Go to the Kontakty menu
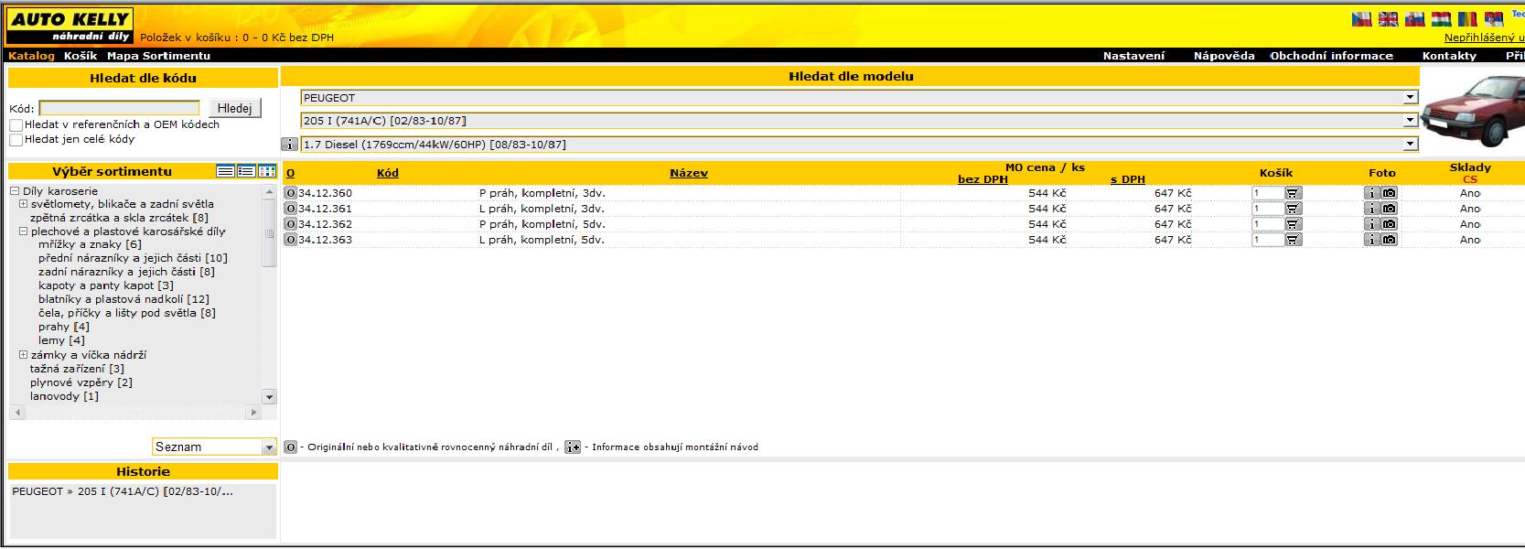1525x549 pixels. (1449, 56)
